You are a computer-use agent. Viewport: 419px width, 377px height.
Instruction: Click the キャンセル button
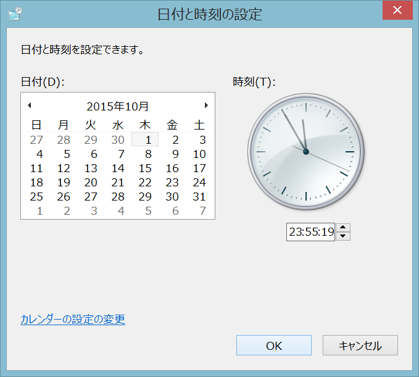360,346
